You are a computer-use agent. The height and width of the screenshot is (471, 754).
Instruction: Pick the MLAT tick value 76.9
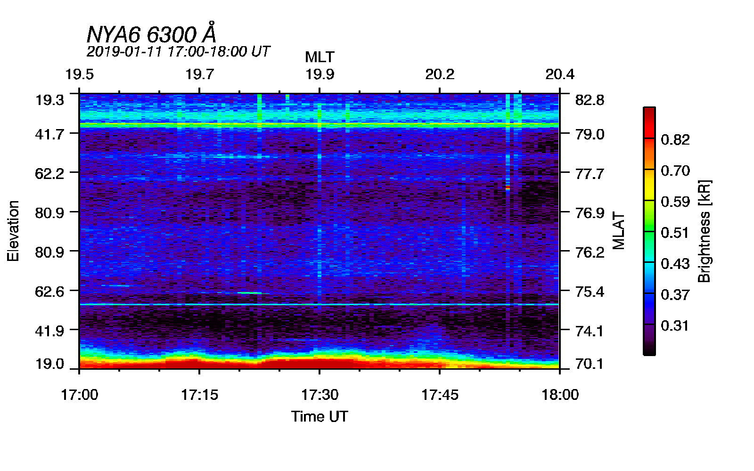tap(590, 213)
